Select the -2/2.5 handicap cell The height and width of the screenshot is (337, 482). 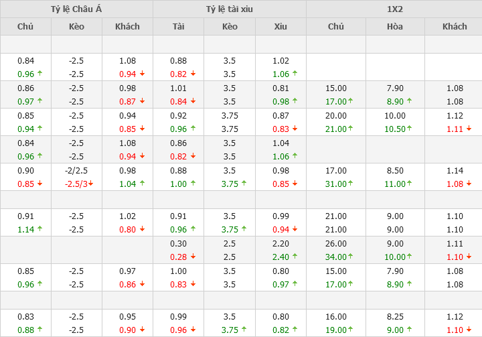tap(76, 171)
